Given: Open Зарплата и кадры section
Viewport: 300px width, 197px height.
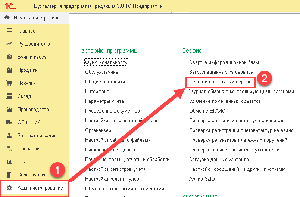Looking at the screenshot, I should pos(37,135).
